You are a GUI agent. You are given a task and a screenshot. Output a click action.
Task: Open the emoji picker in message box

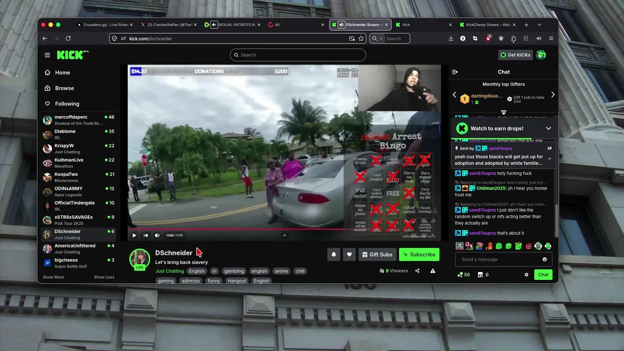pos(545,259)
